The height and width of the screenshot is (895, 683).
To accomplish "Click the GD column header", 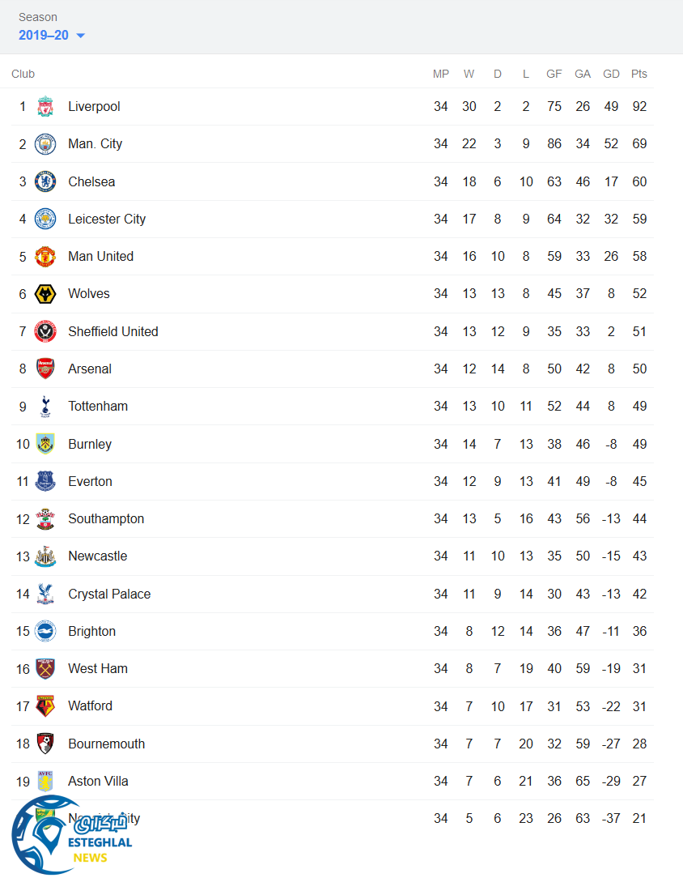I will pyautogui.click(x=611, y=74).
